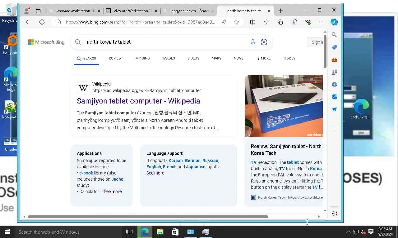
Task: Open visual search camera icon
Action: click(264, 42)
